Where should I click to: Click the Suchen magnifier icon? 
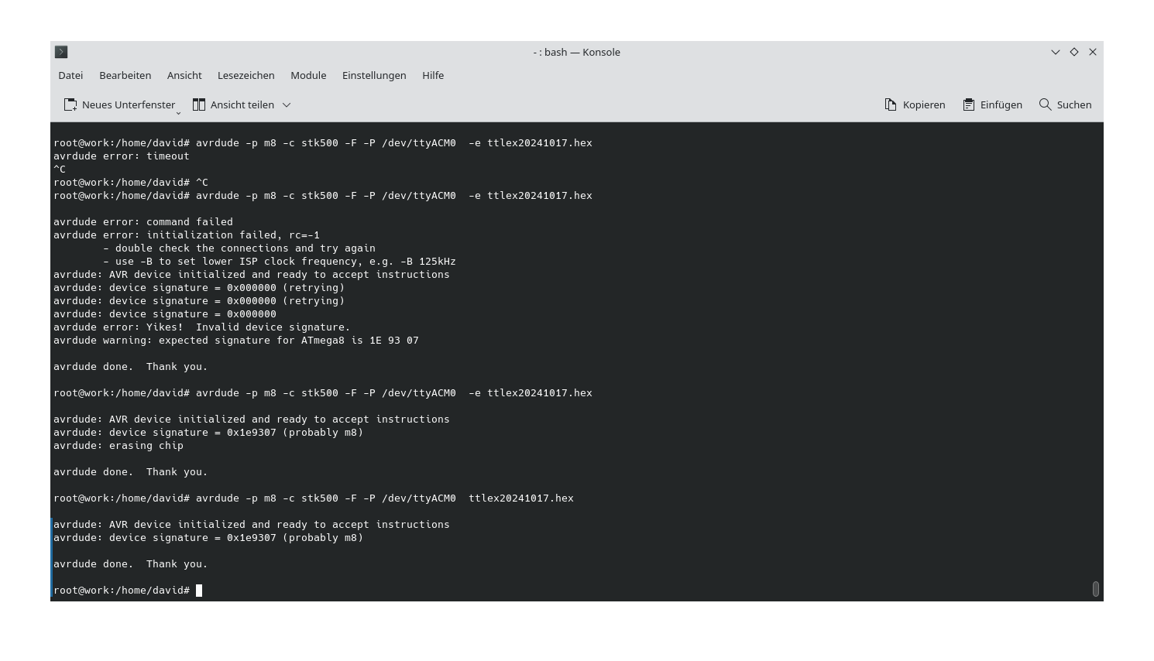(x=1045, y=104)
